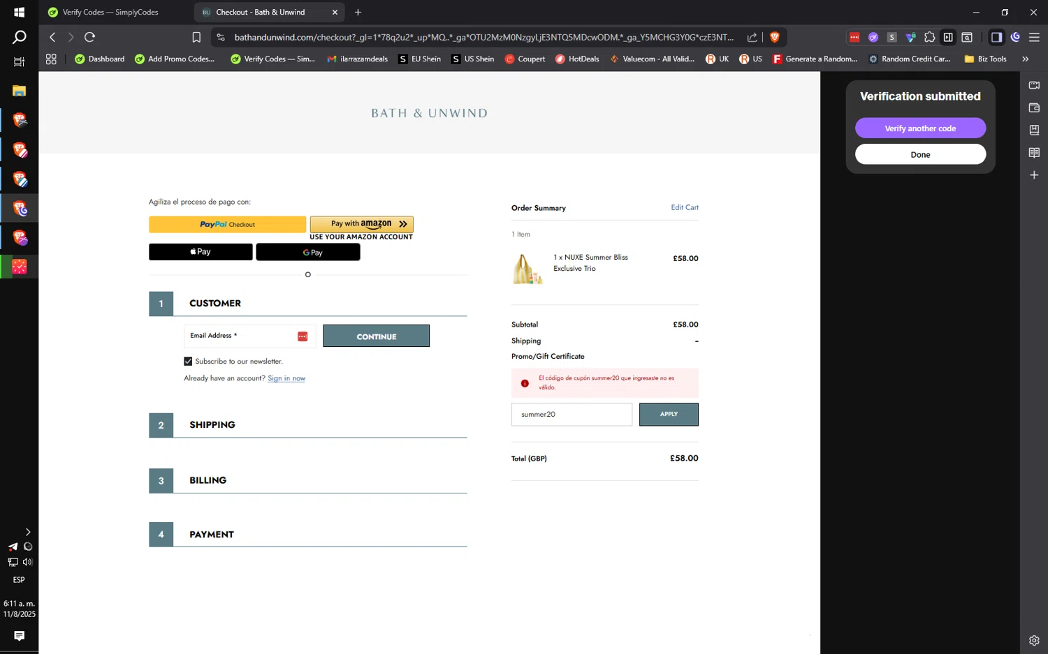
Task: Open a new browser tab
Action: click(358, 12)
